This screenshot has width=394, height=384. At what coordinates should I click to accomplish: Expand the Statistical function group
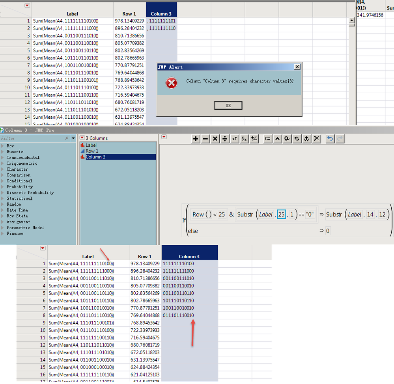[x=2, y=198]
